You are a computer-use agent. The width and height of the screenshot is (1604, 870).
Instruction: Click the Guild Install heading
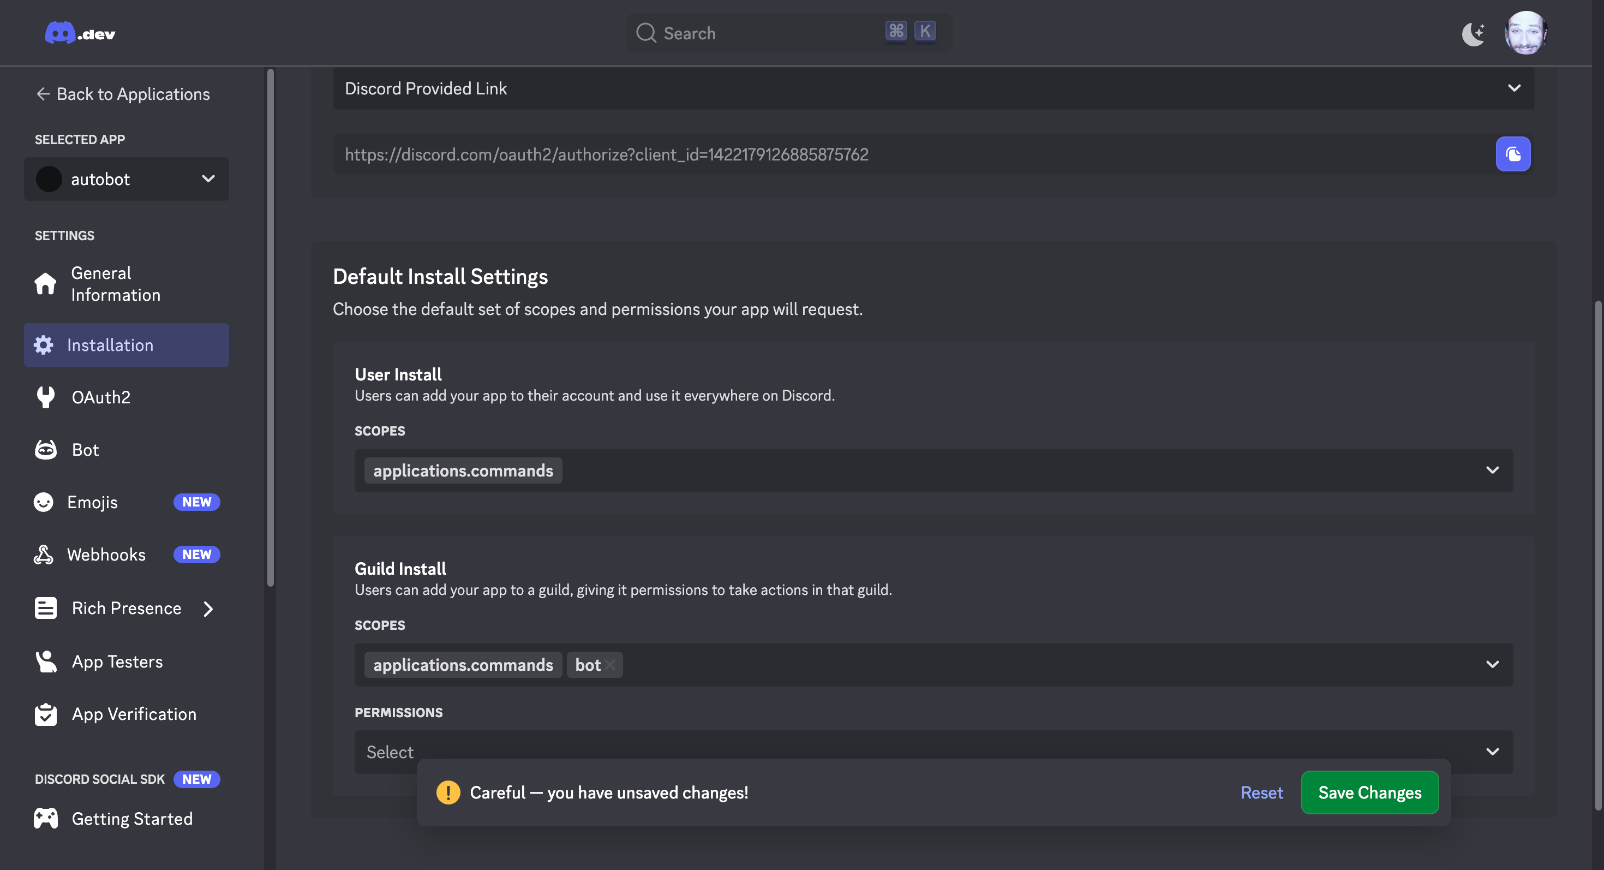pyautogui.click(x=400, y=569)
